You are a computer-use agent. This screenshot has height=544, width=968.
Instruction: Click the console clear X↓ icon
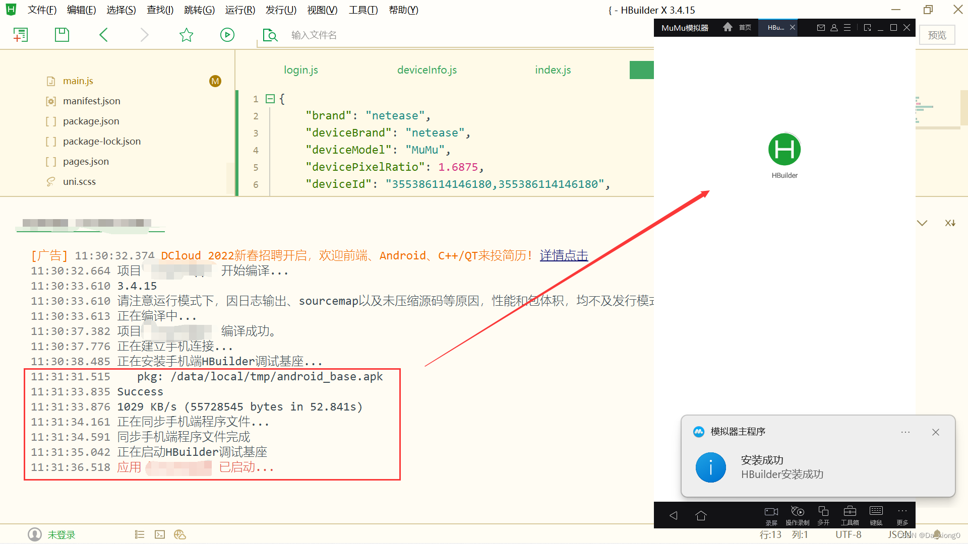pyautogui.click(x=950, y=223)
